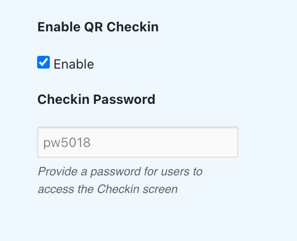Click the "access the Checkin screen" line
Image resolution: width=297 pixels, height=241 pixels.
(107, 189)
